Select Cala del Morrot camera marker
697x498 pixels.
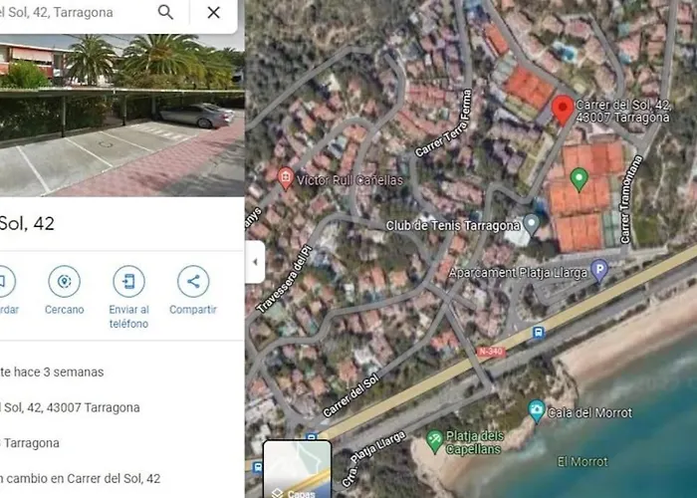[x=537, y=411]
